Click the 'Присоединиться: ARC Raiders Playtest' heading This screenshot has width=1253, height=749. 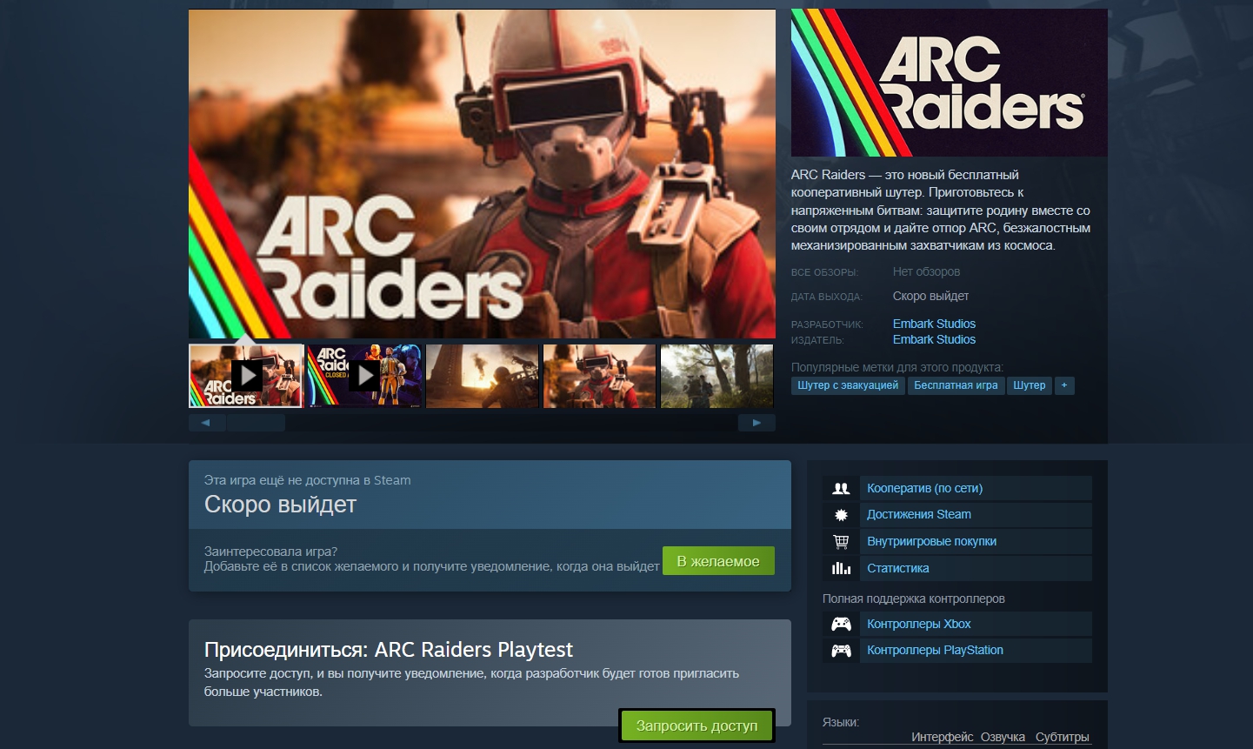click(x=389, y=650)
